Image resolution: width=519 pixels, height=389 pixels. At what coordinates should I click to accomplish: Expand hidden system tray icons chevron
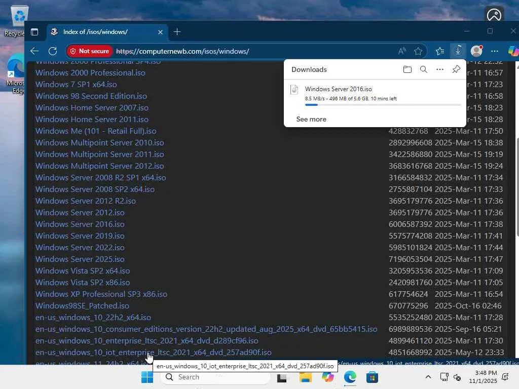[428, 377]
